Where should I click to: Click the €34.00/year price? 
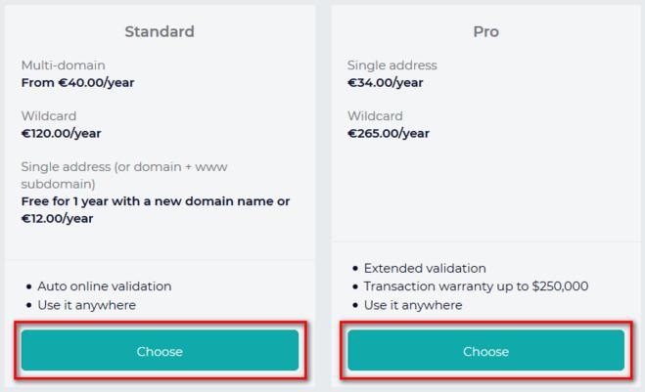point(385,83)
